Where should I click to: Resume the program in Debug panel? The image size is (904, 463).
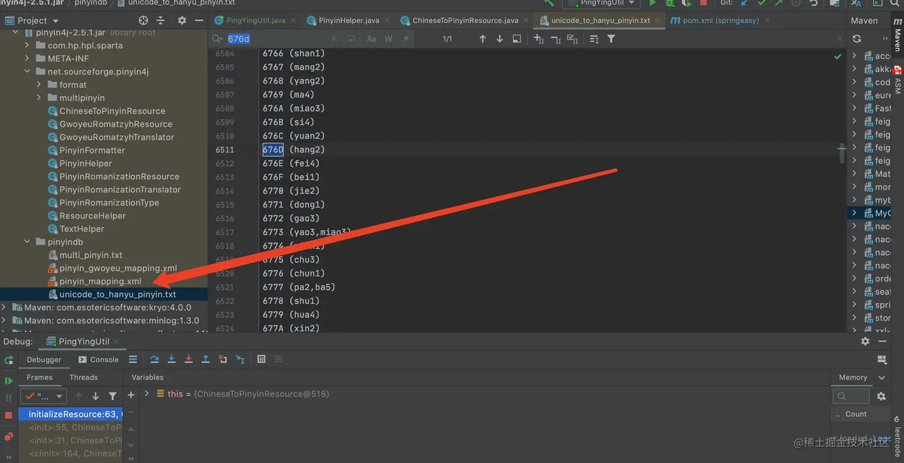8,381
